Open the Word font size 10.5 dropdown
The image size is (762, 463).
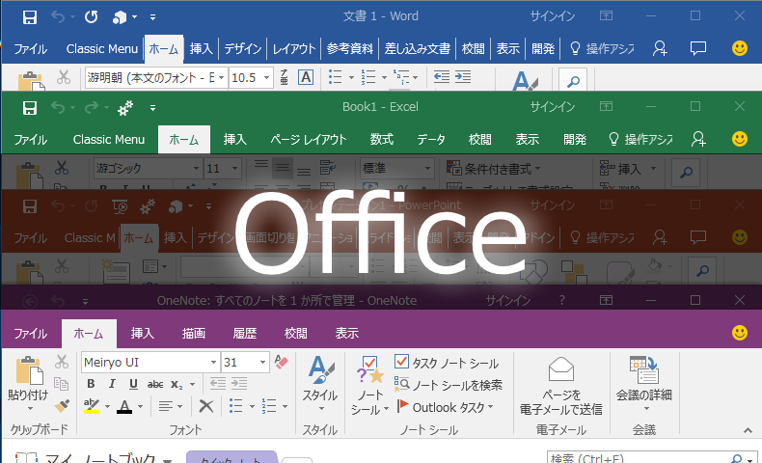click(266, 78)
